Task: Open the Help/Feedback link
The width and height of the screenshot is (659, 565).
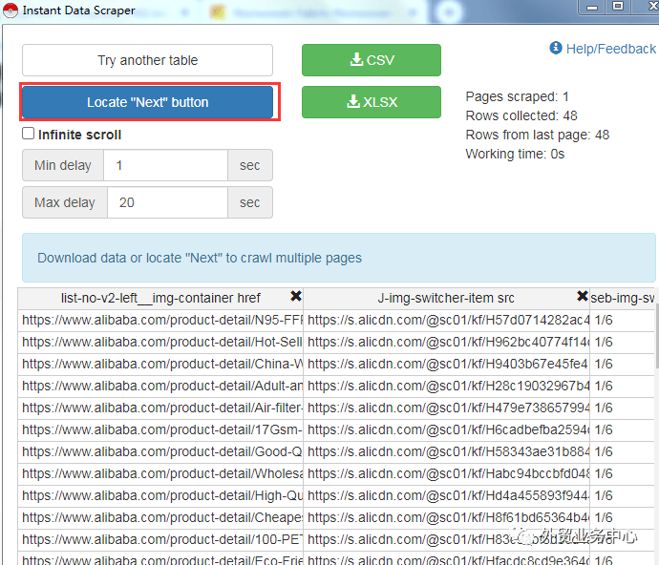Action: [x=610, y=49]
